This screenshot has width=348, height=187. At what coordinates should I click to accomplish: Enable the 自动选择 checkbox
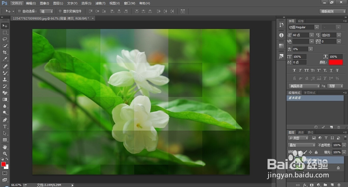coord(19,11)
